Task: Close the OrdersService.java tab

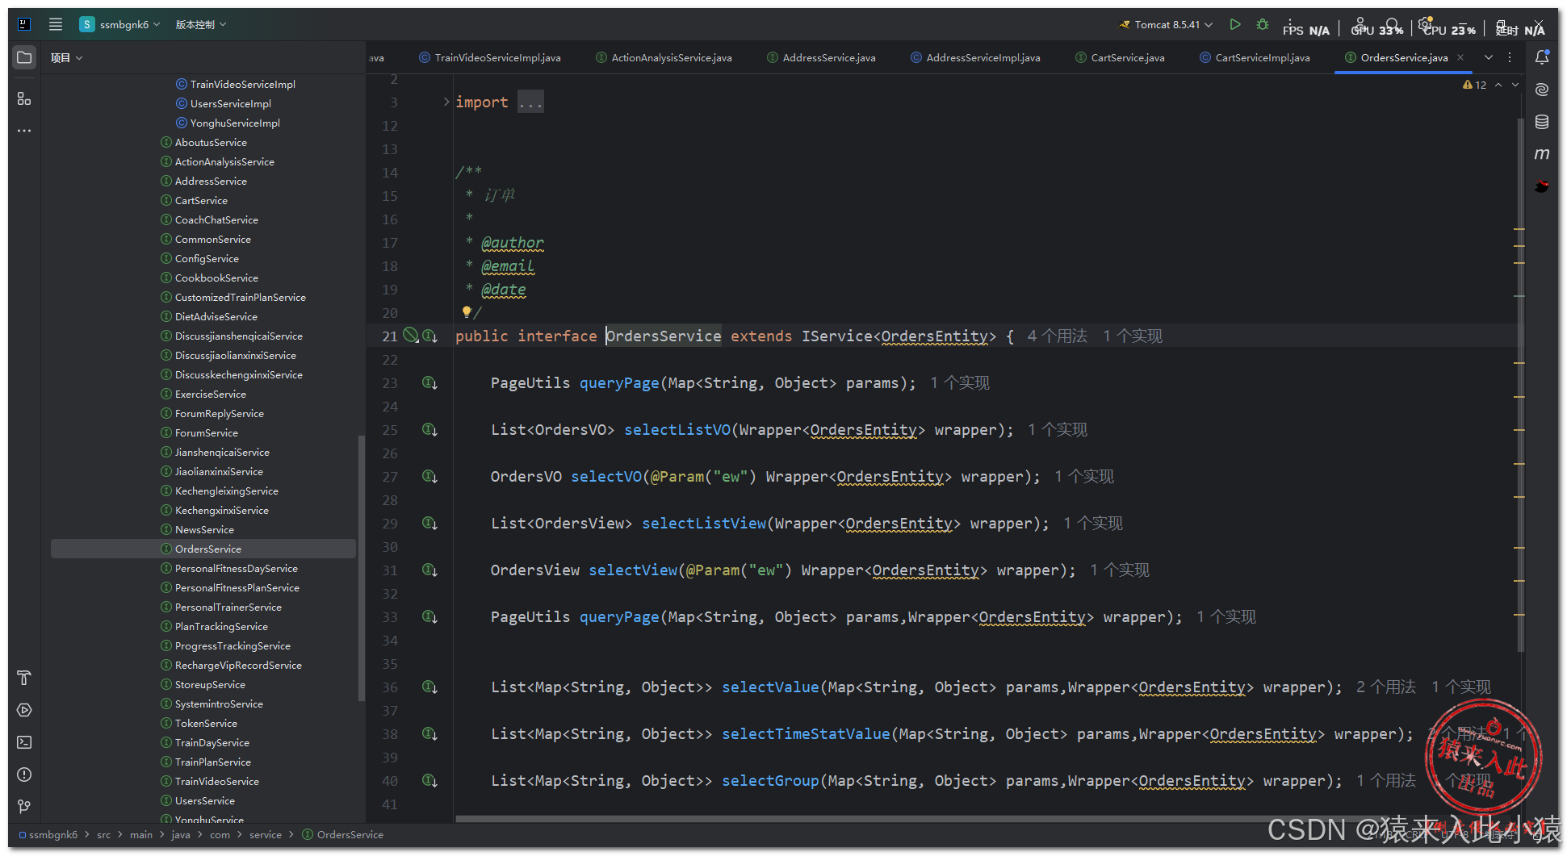Action: coord(1460,57)
